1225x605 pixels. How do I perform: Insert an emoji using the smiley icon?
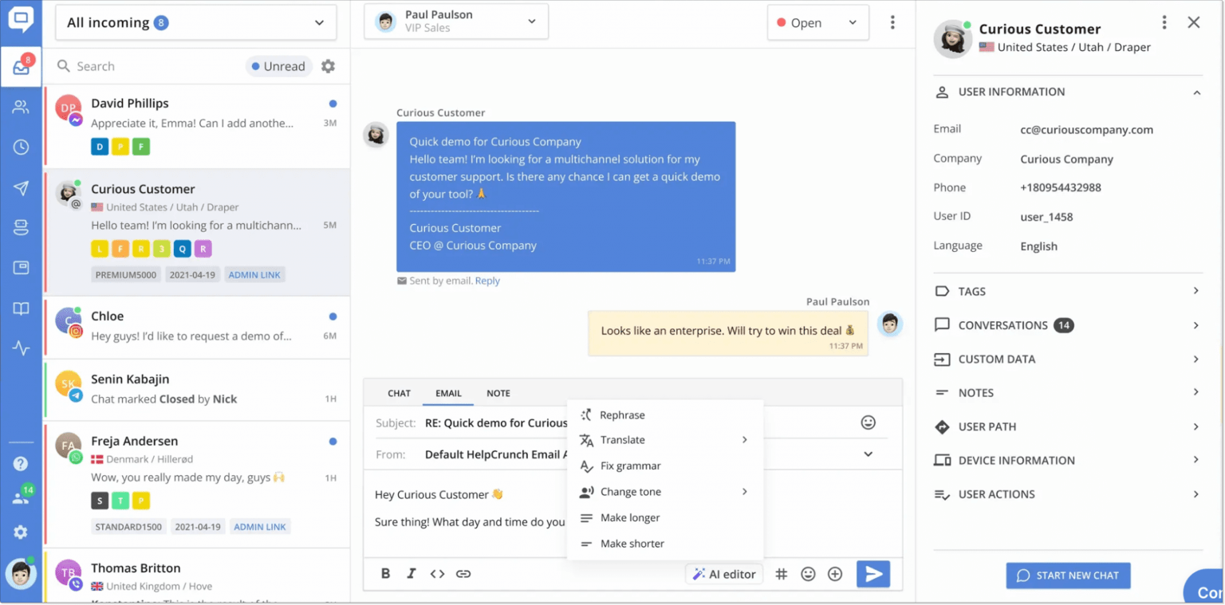808,573
